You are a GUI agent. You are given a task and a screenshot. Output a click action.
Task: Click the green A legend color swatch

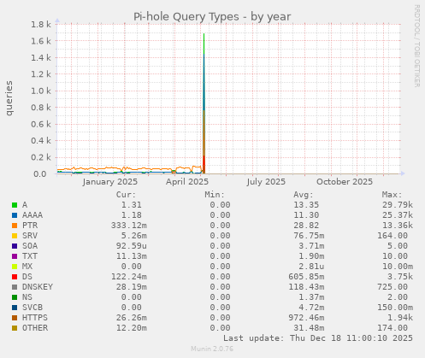tap(15, 205)
